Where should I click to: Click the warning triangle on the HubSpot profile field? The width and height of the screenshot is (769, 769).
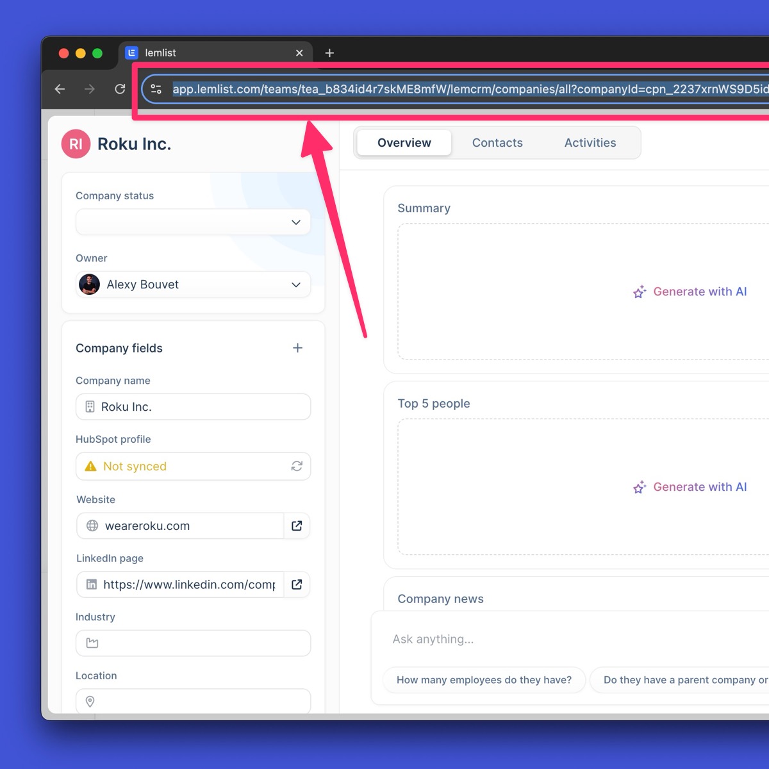point(90,466)
